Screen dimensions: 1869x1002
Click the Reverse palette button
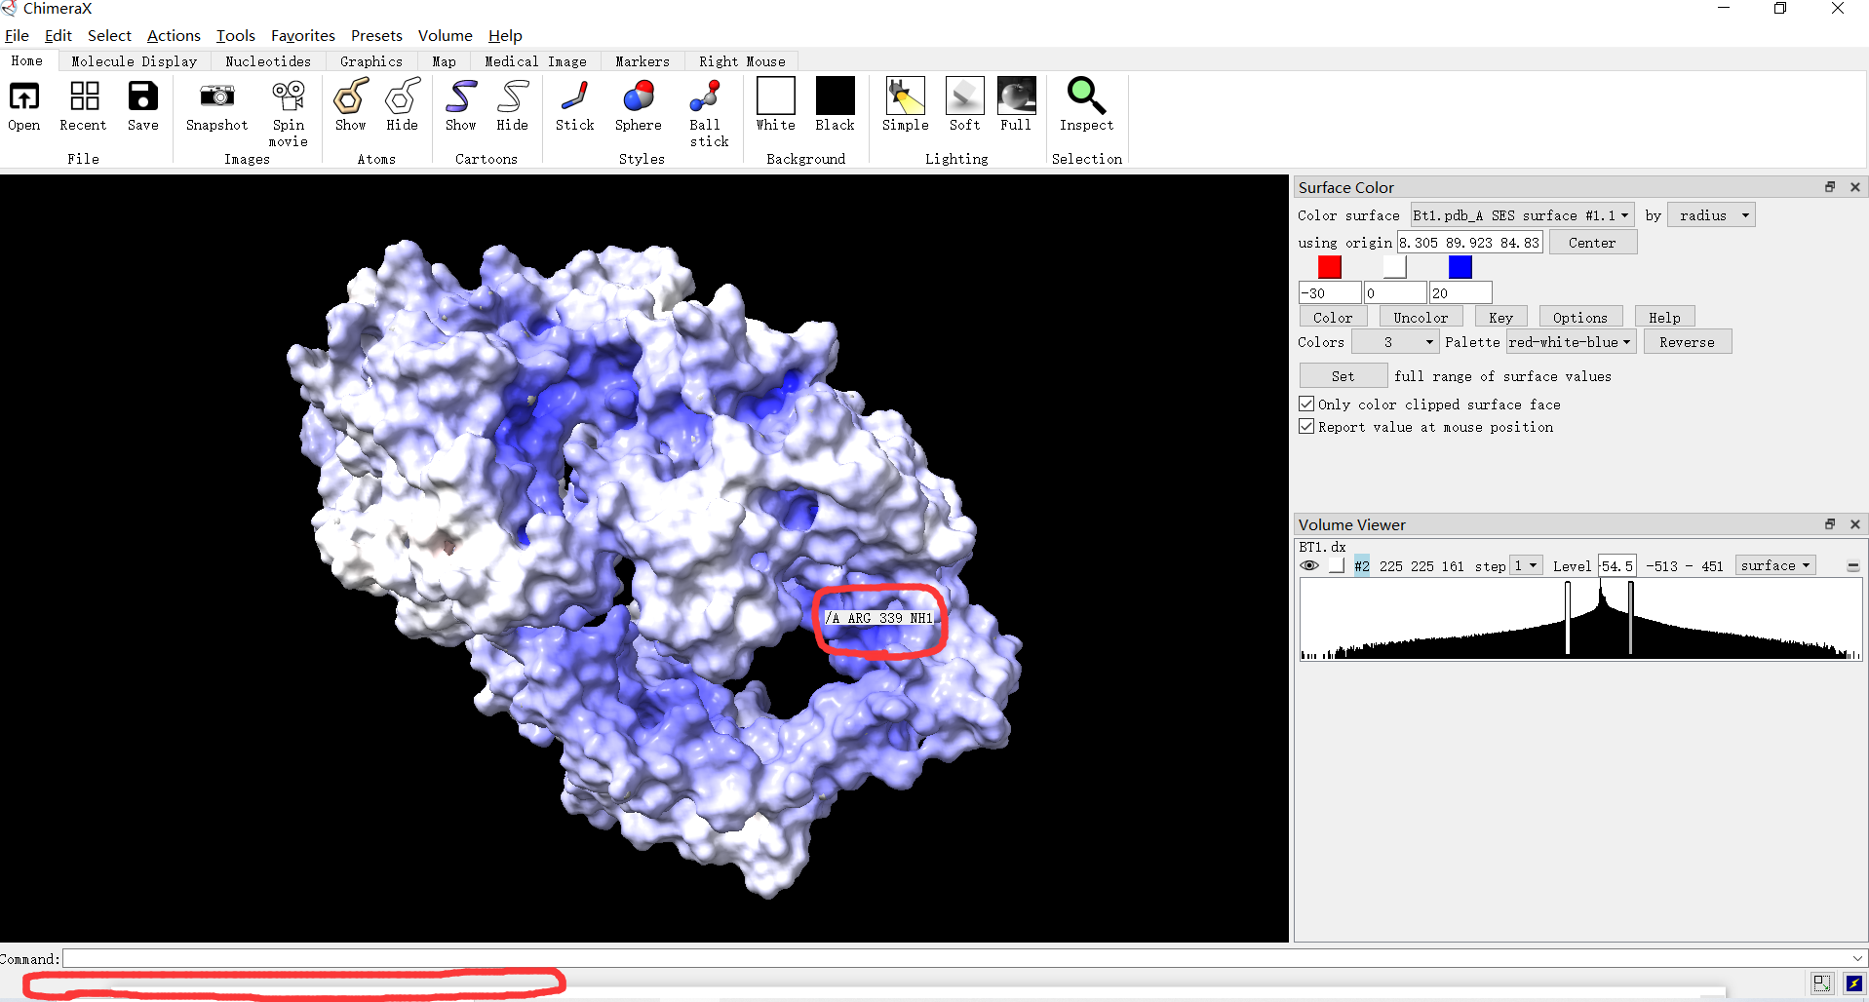click(1686, 342)
